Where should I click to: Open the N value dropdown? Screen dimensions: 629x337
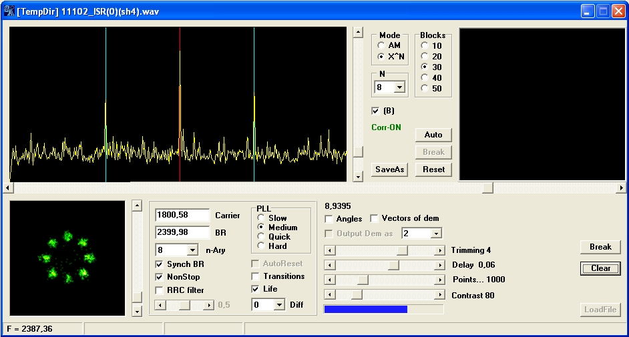[x=399, y=87]
